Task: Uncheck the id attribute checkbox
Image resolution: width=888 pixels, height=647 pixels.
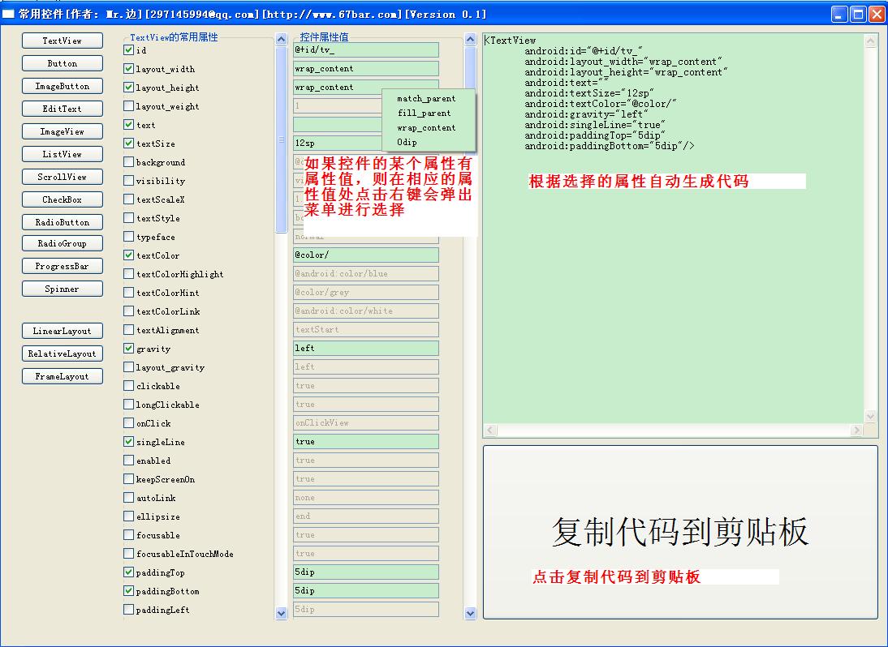Action: [128, 49]
